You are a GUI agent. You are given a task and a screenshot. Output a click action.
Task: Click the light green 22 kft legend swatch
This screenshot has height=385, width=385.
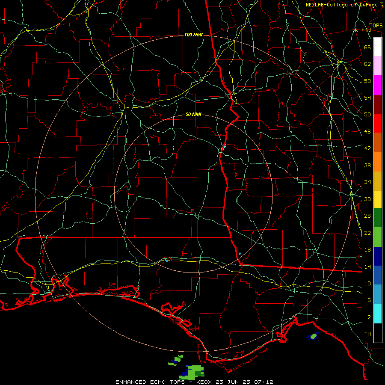point(378,237)
